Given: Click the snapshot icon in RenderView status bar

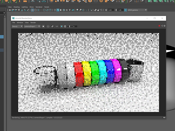Looking at the screenshot, I should [x=164, y=118].
